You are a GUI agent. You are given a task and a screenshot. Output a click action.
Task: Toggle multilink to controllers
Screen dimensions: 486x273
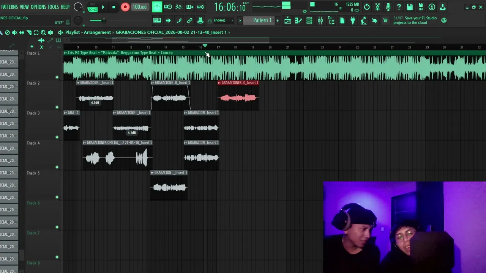(x=189, y=20)
